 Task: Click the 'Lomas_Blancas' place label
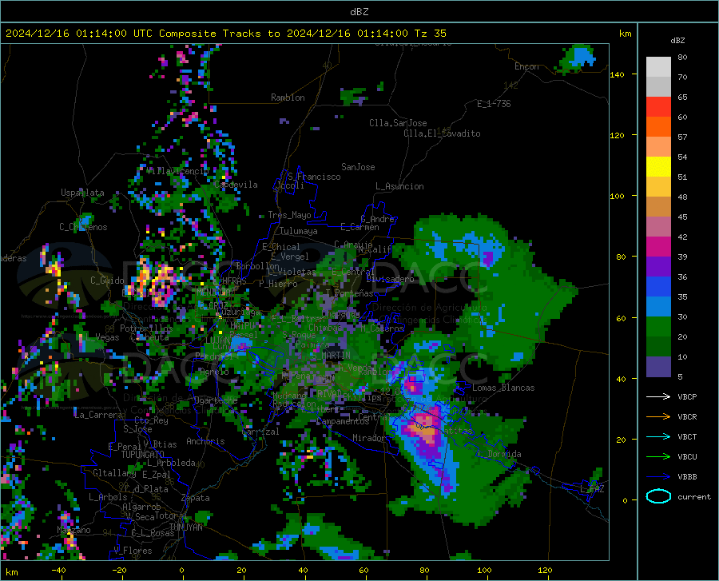(x=503, y=388)
